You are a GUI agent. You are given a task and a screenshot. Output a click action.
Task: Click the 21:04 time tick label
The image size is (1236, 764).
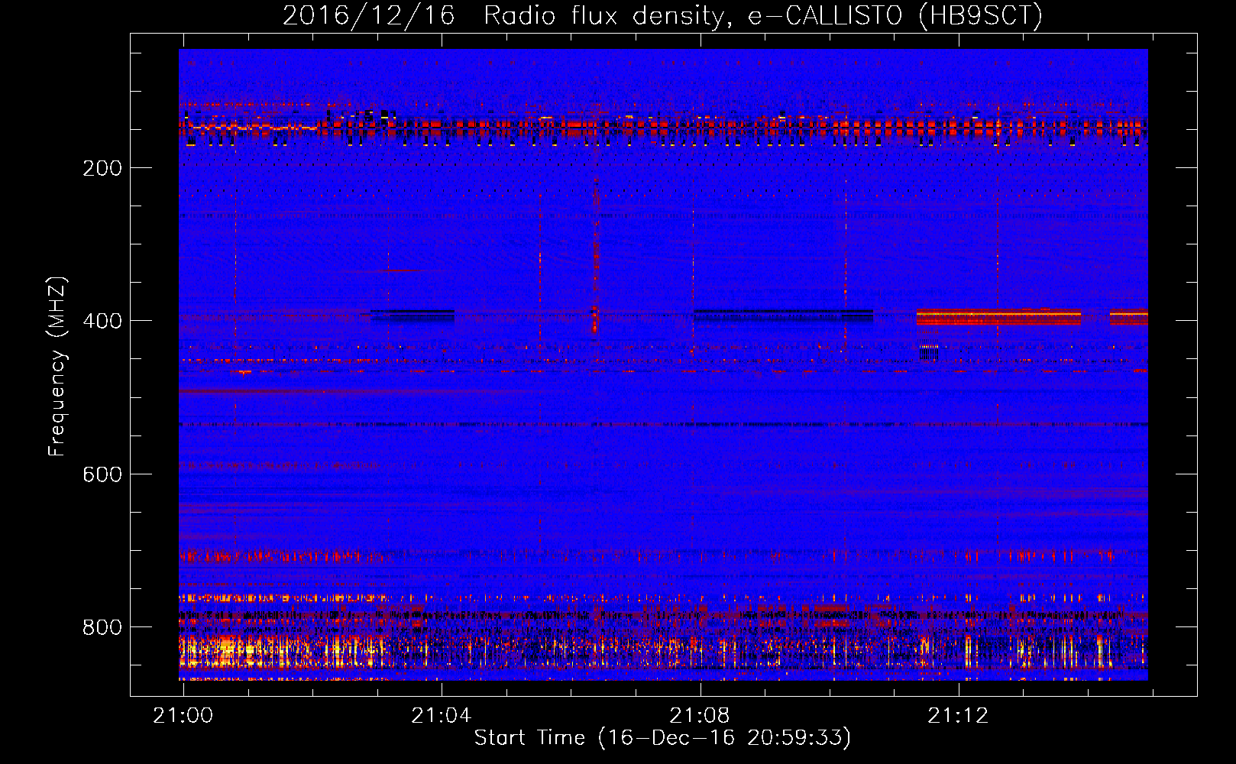click(442, 716)
